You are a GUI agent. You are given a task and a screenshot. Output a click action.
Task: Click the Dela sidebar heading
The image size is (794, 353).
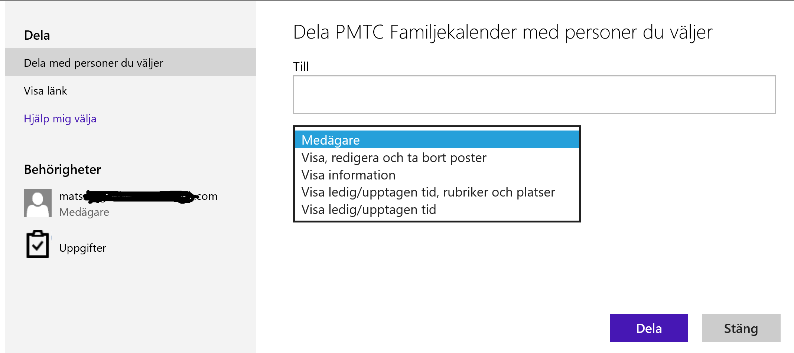(37, 35)
